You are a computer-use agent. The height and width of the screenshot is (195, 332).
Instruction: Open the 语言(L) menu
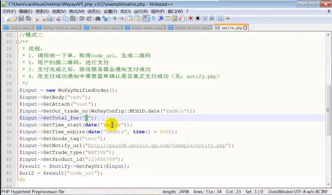[94, 12]
